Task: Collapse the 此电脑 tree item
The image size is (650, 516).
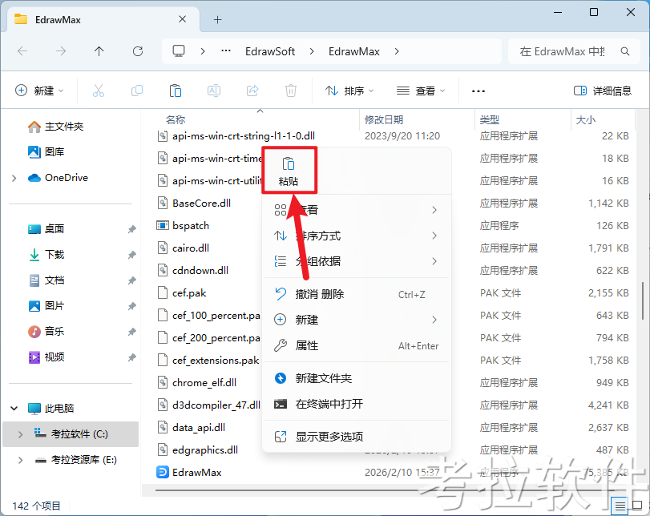Action: 14,408
